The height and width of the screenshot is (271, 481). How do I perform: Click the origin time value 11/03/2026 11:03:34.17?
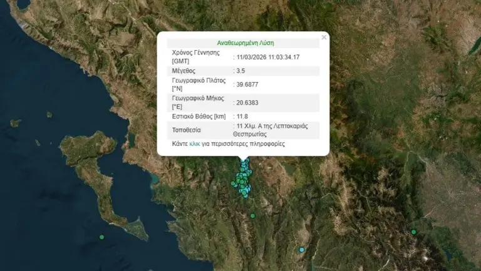click(x=268, y=57)
